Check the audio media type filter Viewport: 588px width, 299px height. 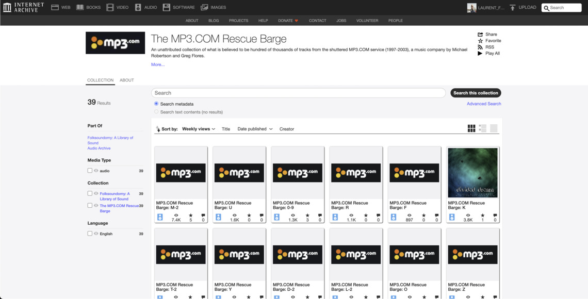point(89,171)
